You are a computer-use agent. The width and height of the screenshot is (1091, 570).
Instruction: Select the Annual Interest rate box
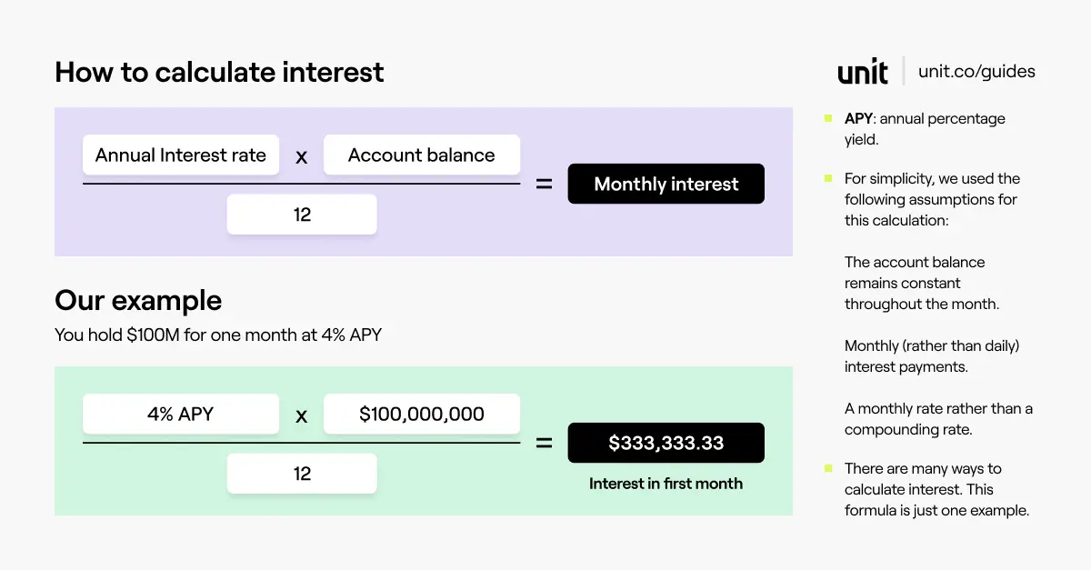click(181, 155)
